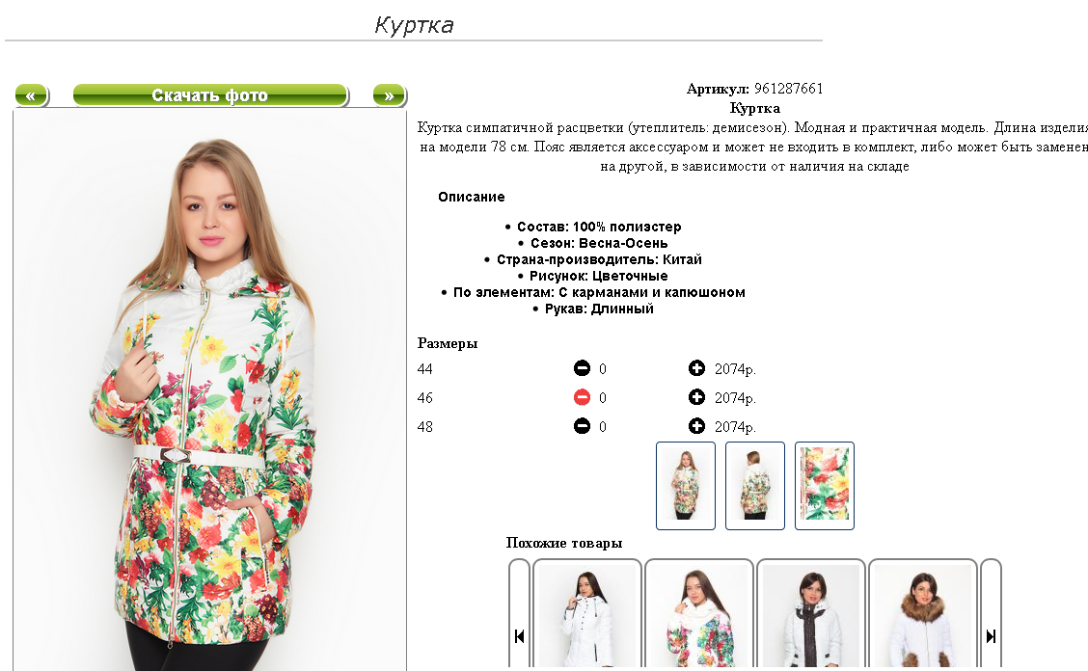Screen dimensions: 1088x671
Task: Add one item of size 46
Action: (x=696, y=397)
